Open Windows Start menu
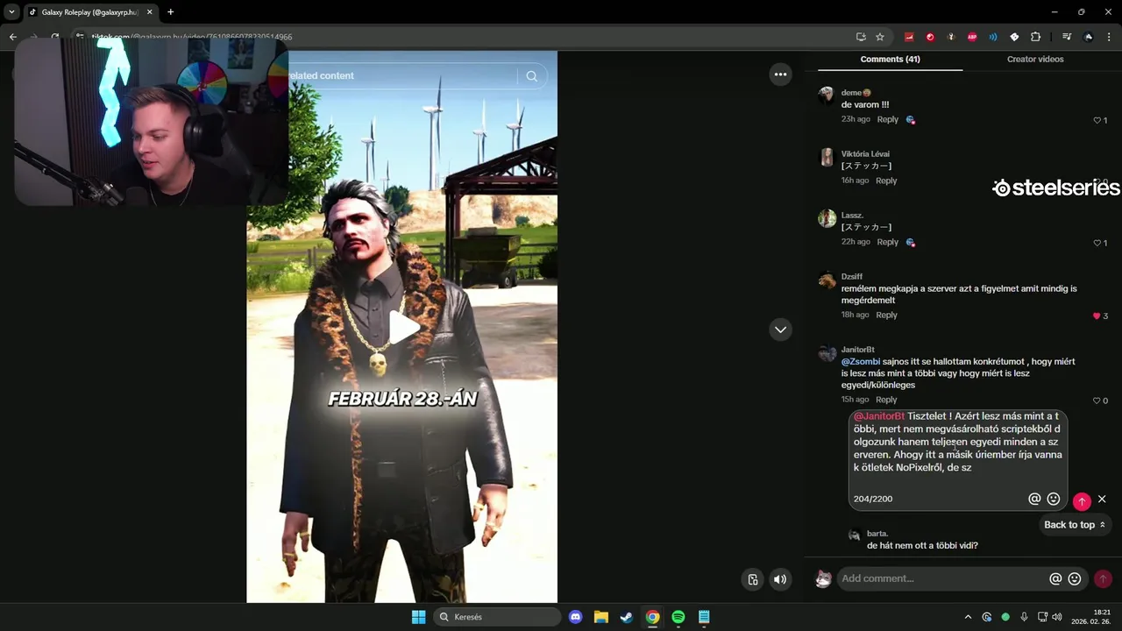Image resolution: width=1122 pixels, height=631 pixels. coord(418,617)
